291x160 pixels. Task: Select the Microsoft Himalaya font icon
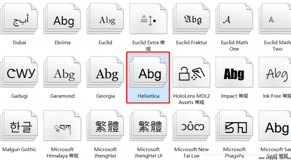pos(62,126)
